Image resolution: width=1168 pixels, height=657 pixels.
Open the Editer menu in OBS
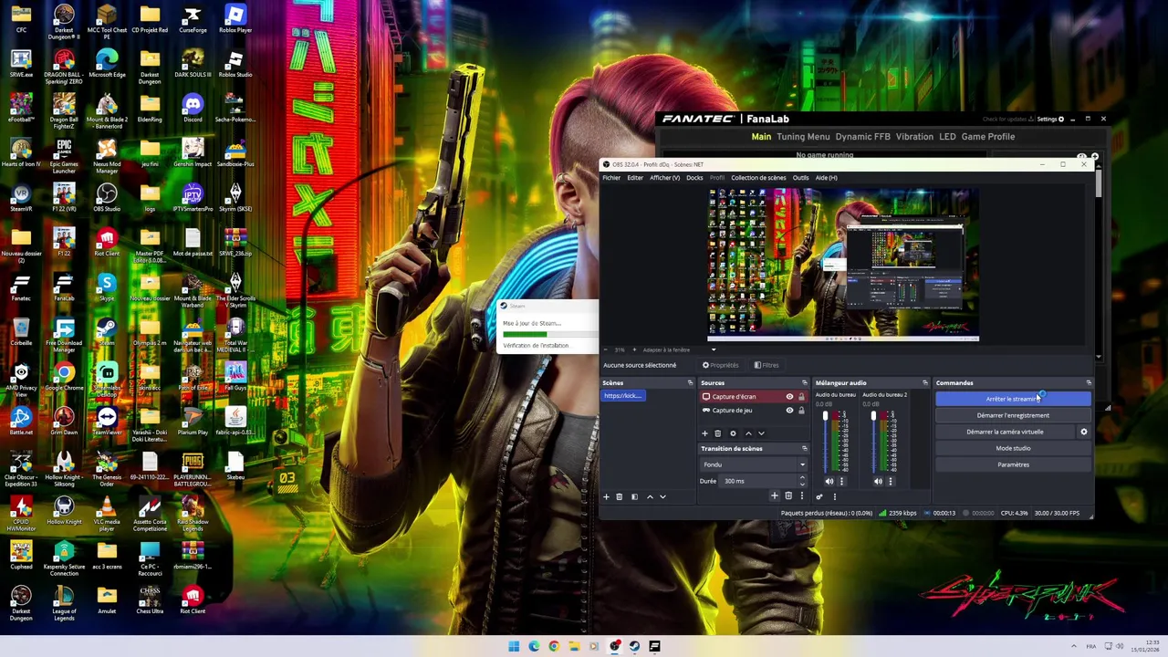coord(634,178)
